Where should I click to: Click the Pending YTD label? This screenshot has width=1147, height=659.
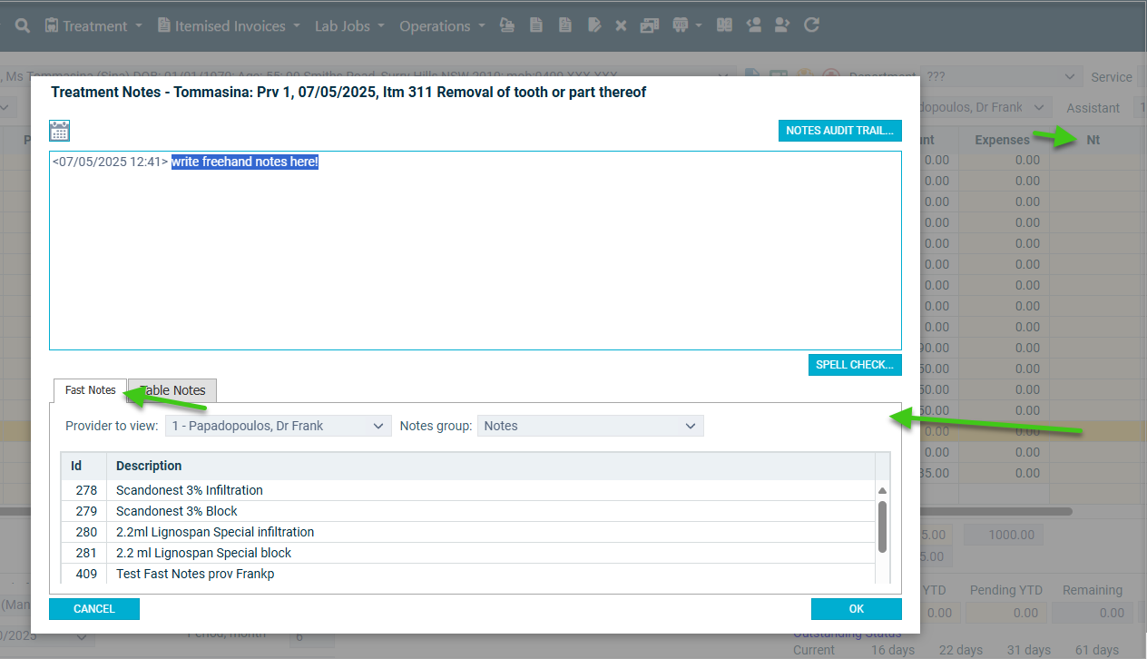coord(1005,590)
